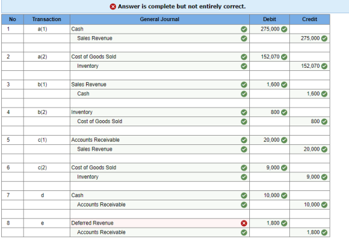Image resolution: width=349 pixels, height=242 pixels.
Task: Click the green check on the Inventory b(2) account row
Action: [x=244, y=112]
